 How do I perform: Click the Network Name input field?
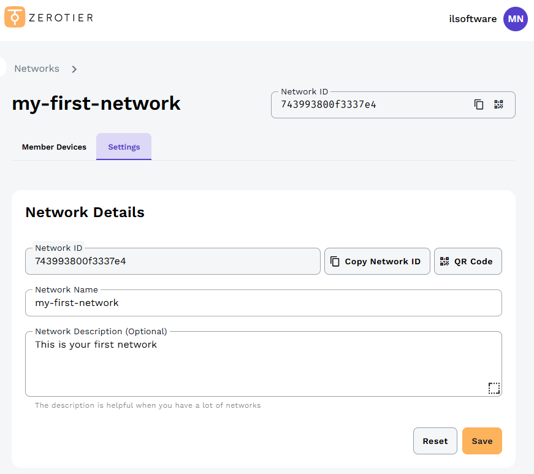click(x=264, y=302)
